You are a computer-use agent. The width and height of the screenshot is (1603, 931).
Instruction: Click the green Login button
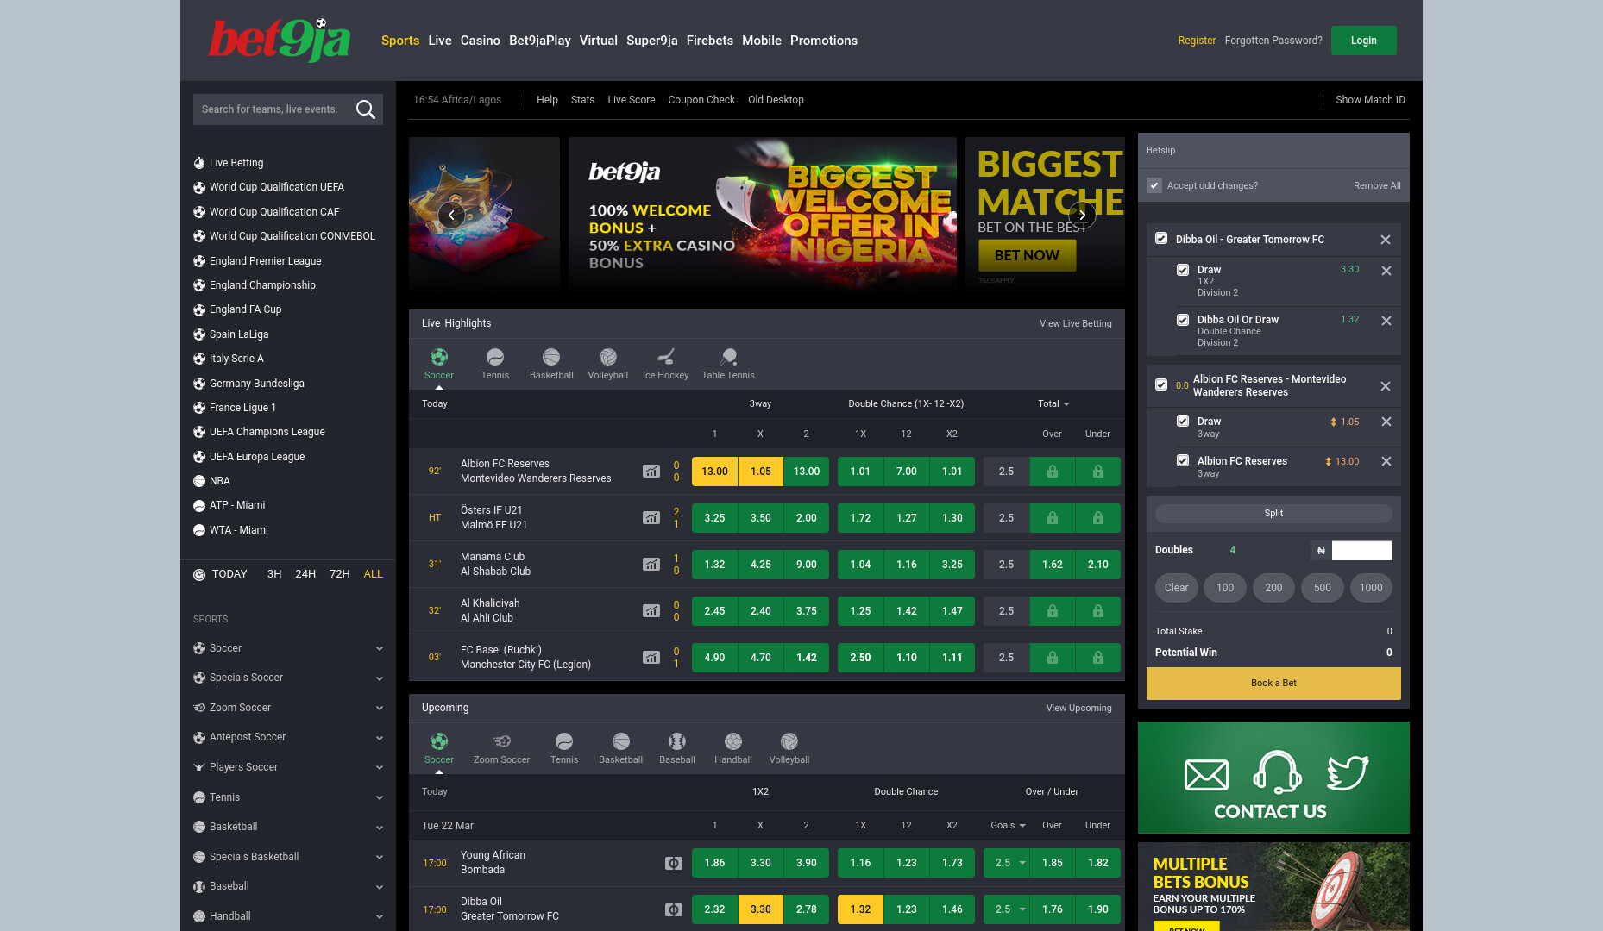(1364, 41)
